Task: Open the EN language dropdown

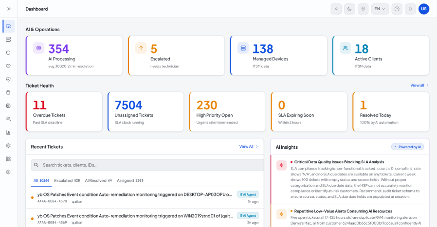Action: point(380,9)
